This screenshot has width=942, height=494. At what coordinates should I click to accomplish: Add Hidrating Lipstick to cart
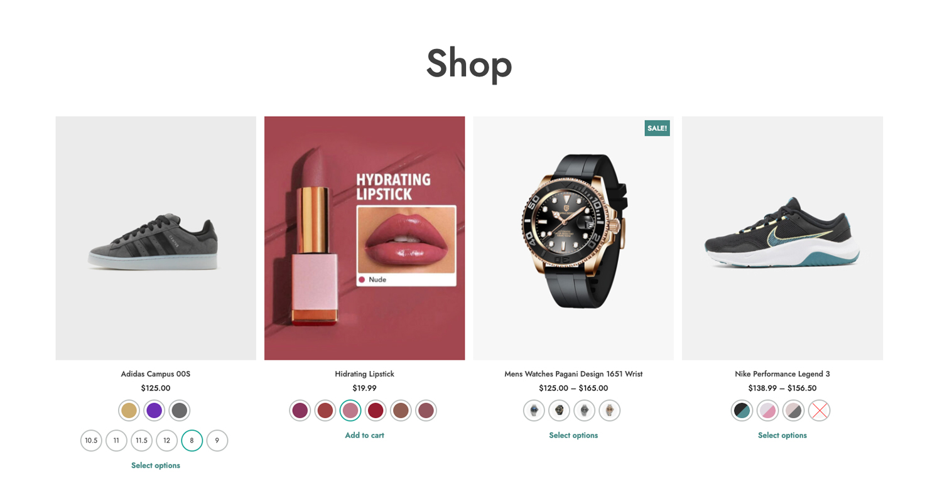pos(364,435)
